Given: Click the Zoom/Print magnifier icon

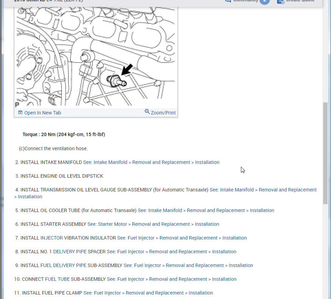Looking at the screenshot, I should click(x=147, y=112).
